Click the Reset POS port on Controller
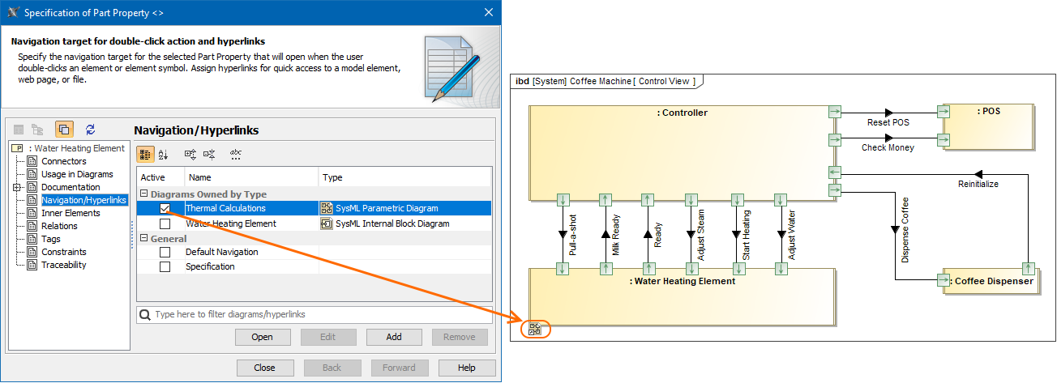 [835, 112]
